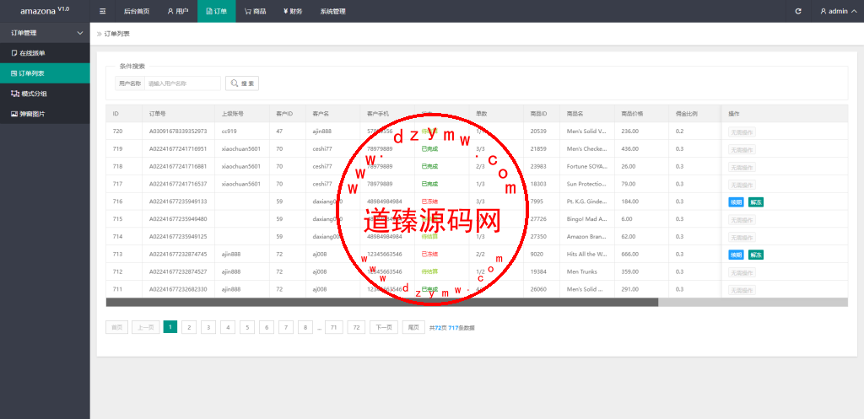Viewport: 864px width, 419px height.
Task: Select 订单列表 in sidebar
Action: 45,73
